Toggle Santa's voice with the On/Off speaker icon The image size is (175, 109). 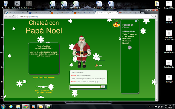[96, 65]
